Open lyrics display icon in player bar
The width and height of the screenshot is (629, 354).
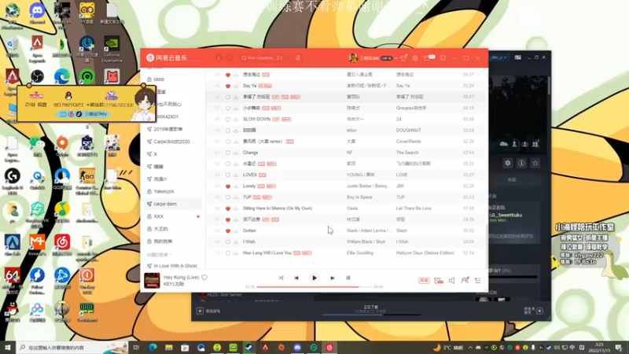point(348,278)
